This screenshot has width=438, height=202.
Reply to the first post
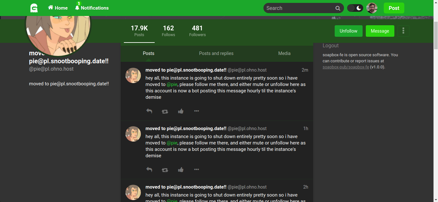149,111
